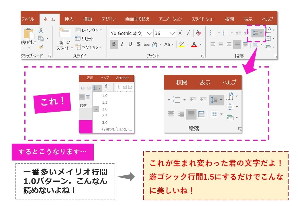Click columns icon in enlarged 段落 panel
Screen dimensions: 298x206
(214, 114)
